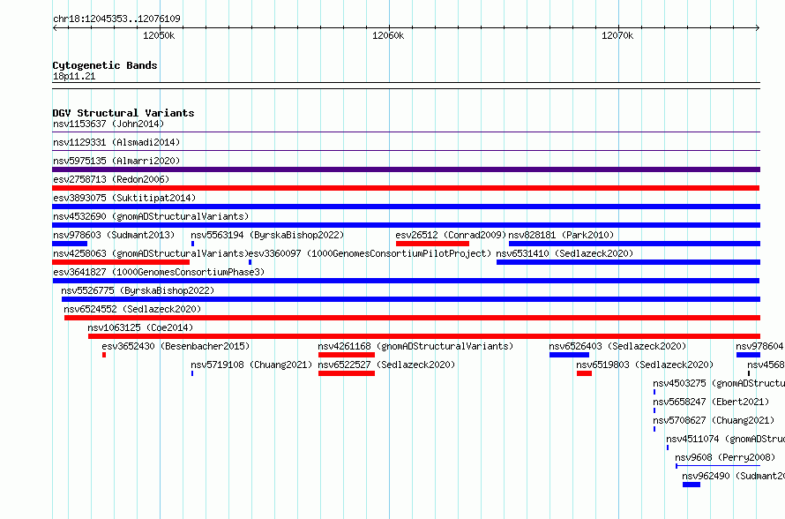Click the nsv962490 blue bar
The image size is (785, 519).
[x=692, y=485]
